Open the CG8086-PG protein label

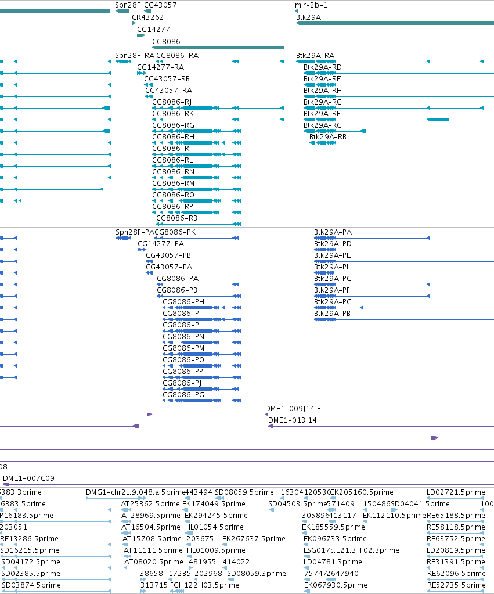pyautogui.click(x=184, y=395)
